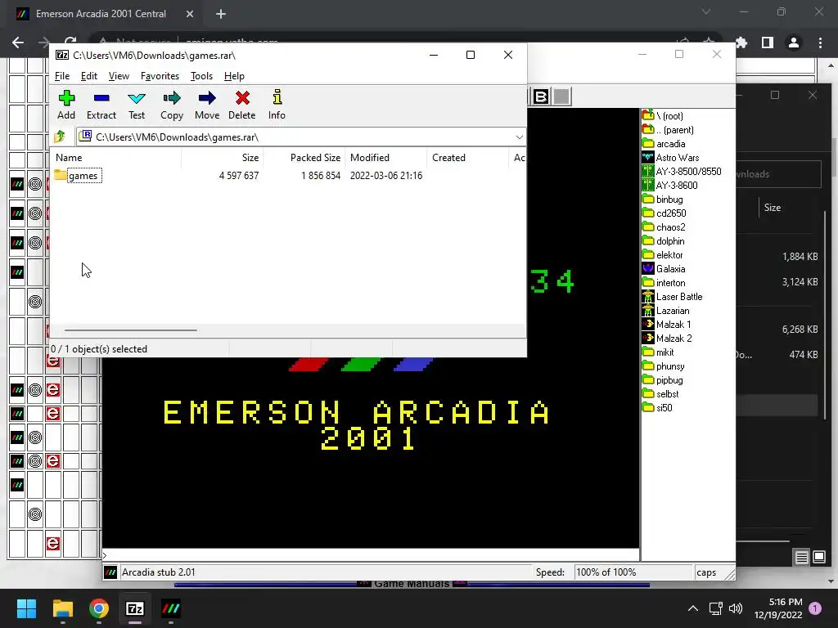Select the Astro Wars game entry

pyautogui.click(x=671, y=158)
